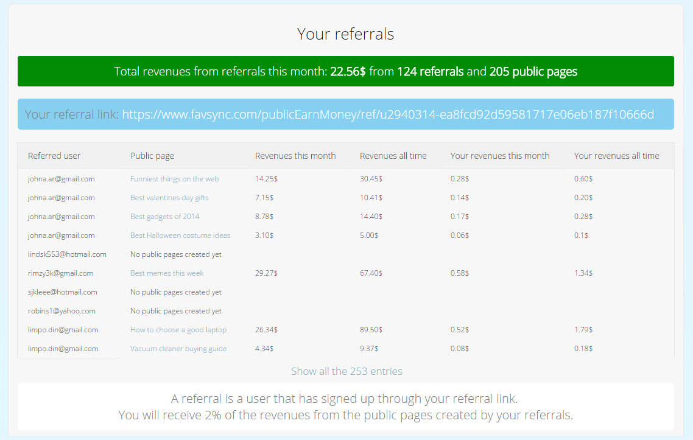Select the rimzy3k@gmail.com referred user
This screenshot has width=693, height=440.
tap(60, 273)
